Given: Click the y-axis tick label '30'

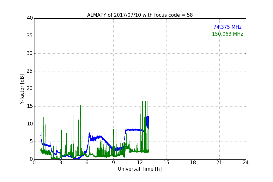Looking at the screenshot, I should tap(30, 53).
